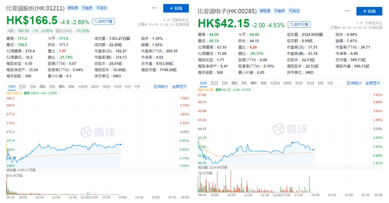Add 比亚迪电子 to 自选 watchlist

[369, 11]
